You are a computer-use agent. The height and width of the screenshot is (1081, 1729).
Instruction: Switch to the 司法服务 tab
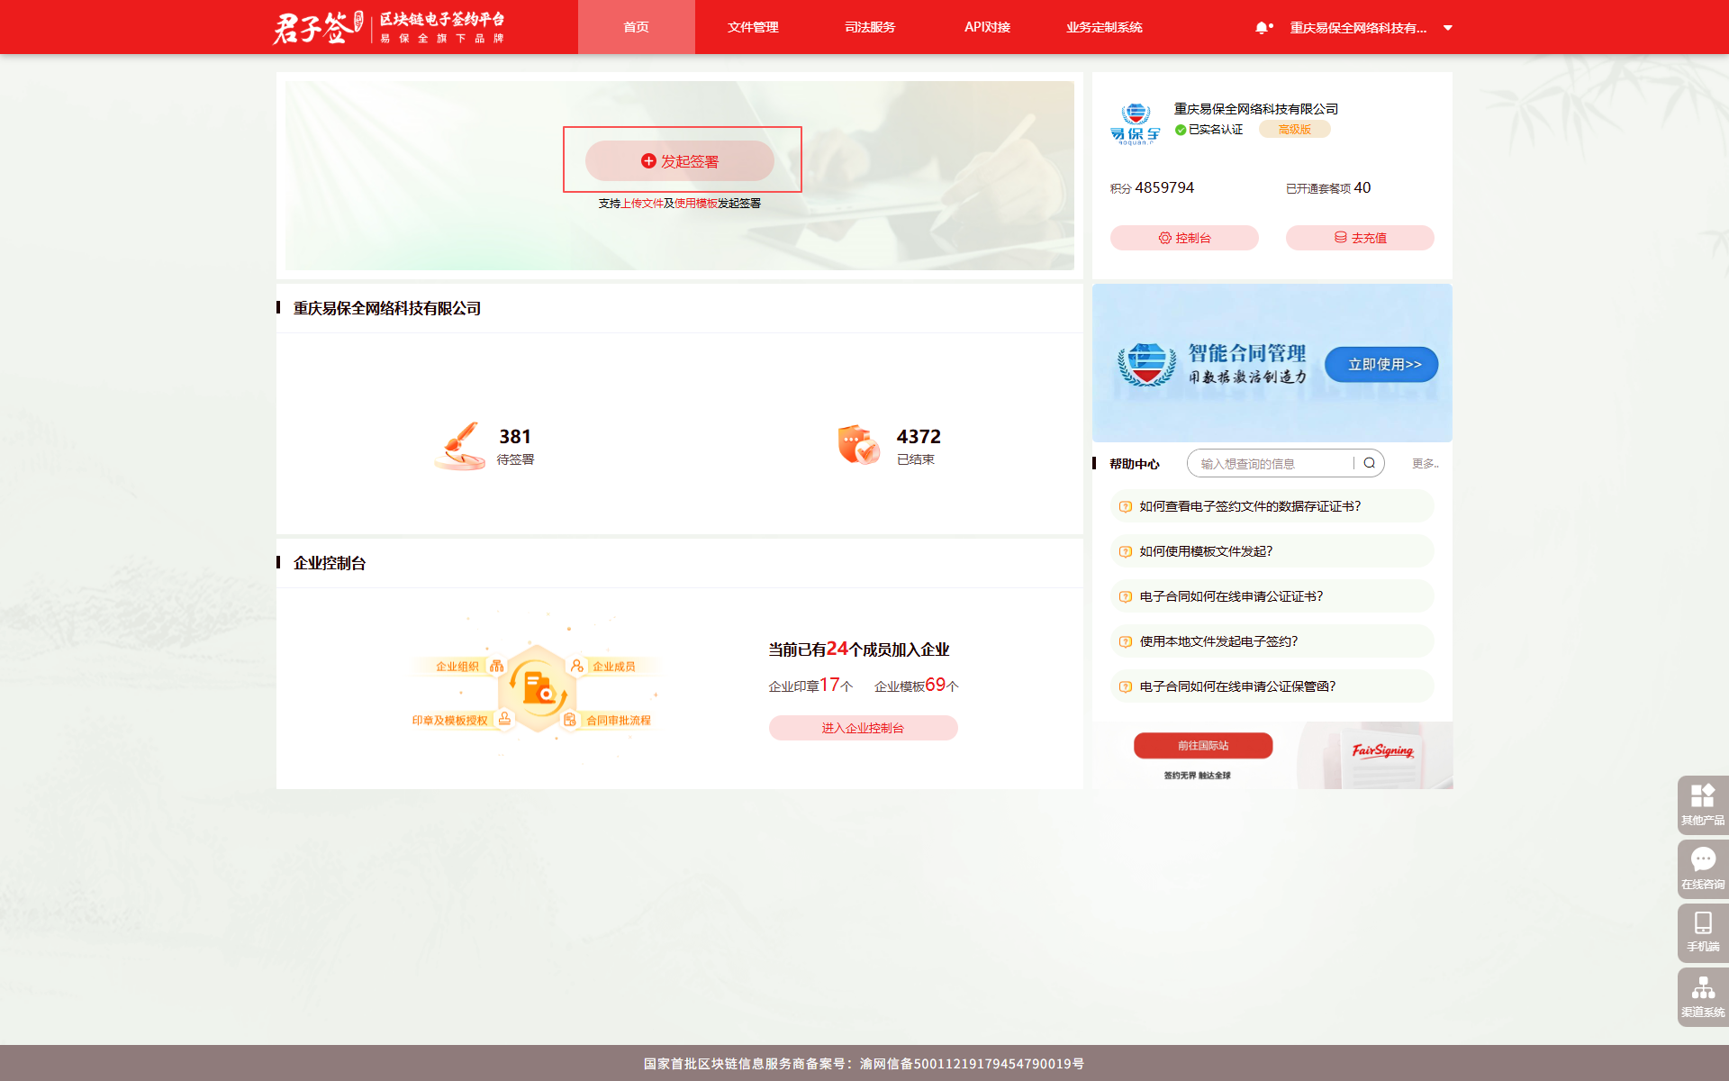[x=870, y=27]
